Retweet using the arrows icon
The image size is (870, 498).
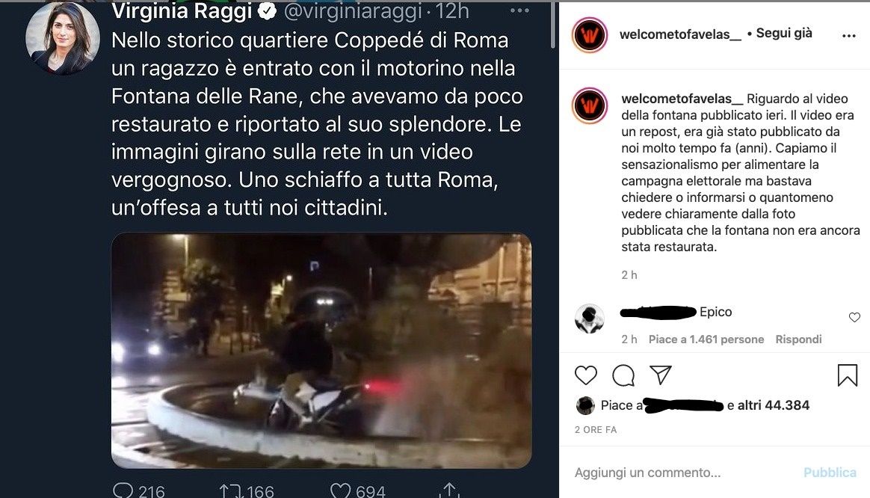click(231, 491)
